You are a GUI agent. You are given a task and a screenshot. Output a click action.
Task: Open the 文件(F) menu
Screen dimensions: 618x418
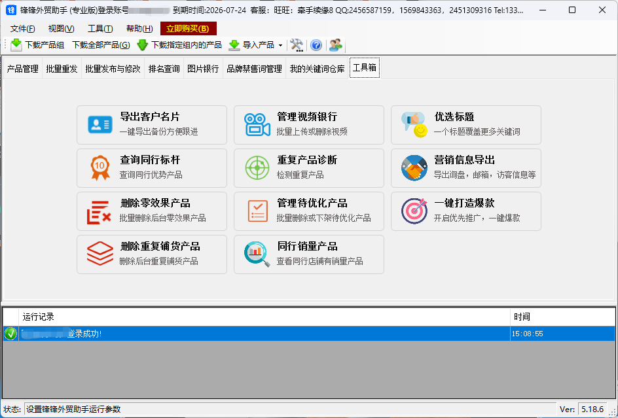pyautogui.click(x=23, y=29)
